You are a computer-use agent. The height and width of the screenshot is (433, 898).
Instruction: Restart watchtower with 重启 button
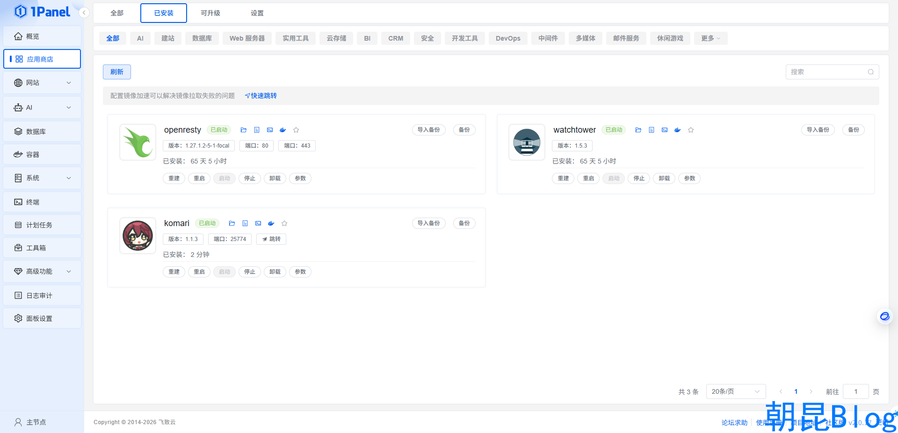tap(588, 178)
